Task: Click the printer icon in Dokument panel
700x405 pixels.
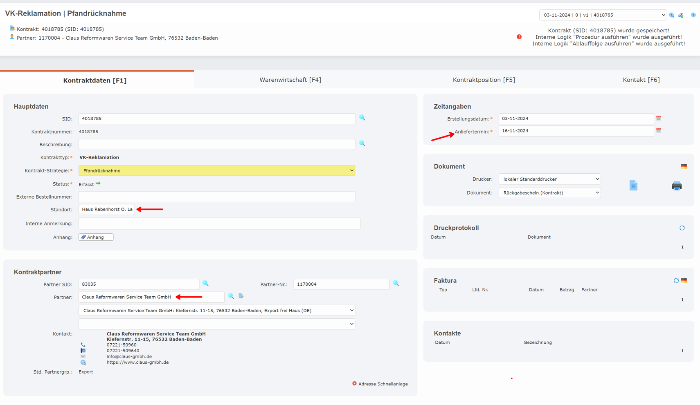Action: 676,186
